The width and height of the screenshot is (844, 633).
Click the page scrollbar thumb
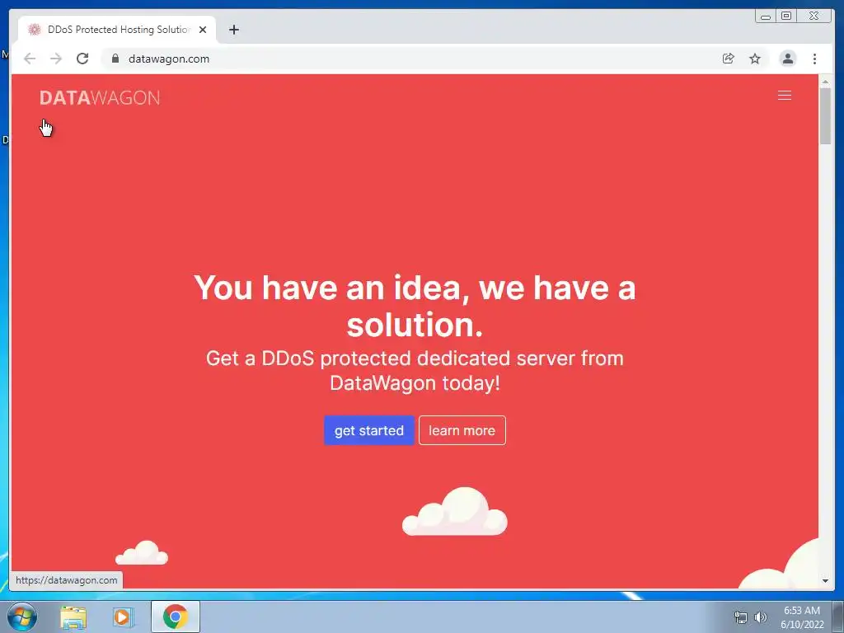(825, 115)
